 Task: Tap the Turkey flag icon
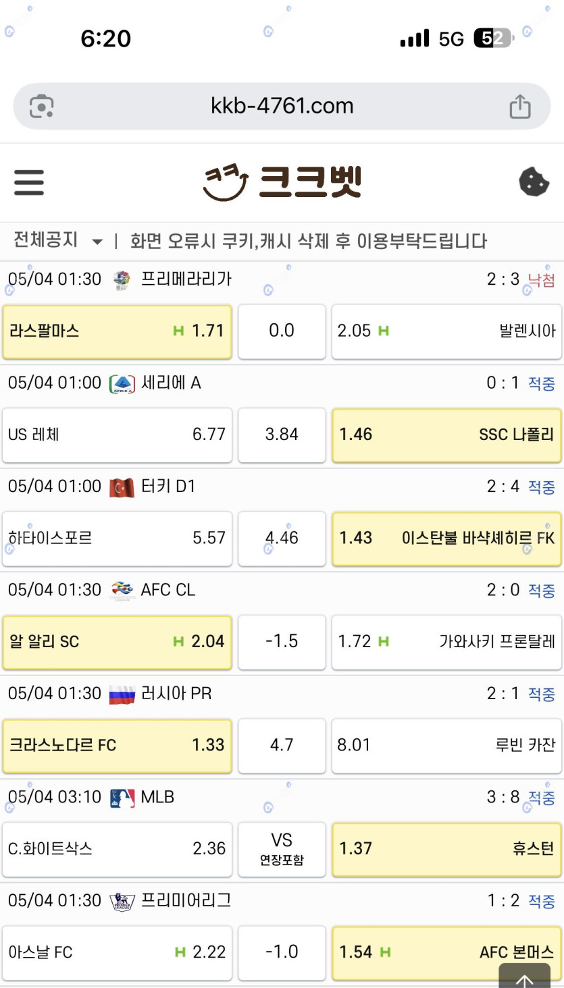pyautogui.click(x=122, y=487)
